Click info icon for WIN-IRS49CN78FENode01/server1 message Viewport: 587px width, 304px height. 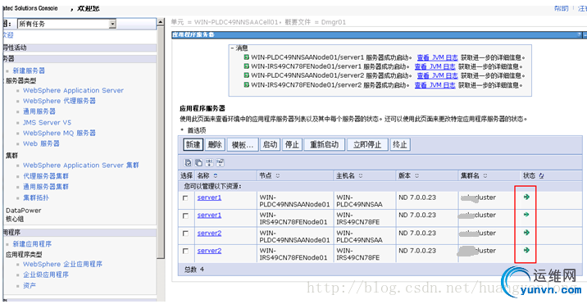click(x=246, y=66)
